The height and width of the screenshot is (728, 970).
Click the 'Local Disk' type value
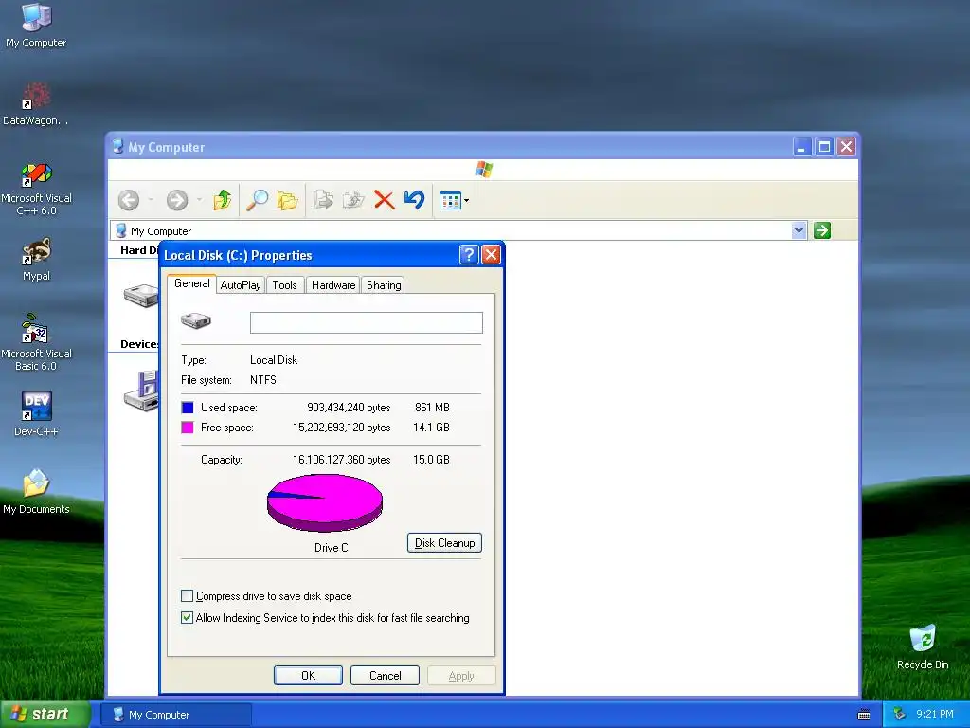(x=274, y=359)
